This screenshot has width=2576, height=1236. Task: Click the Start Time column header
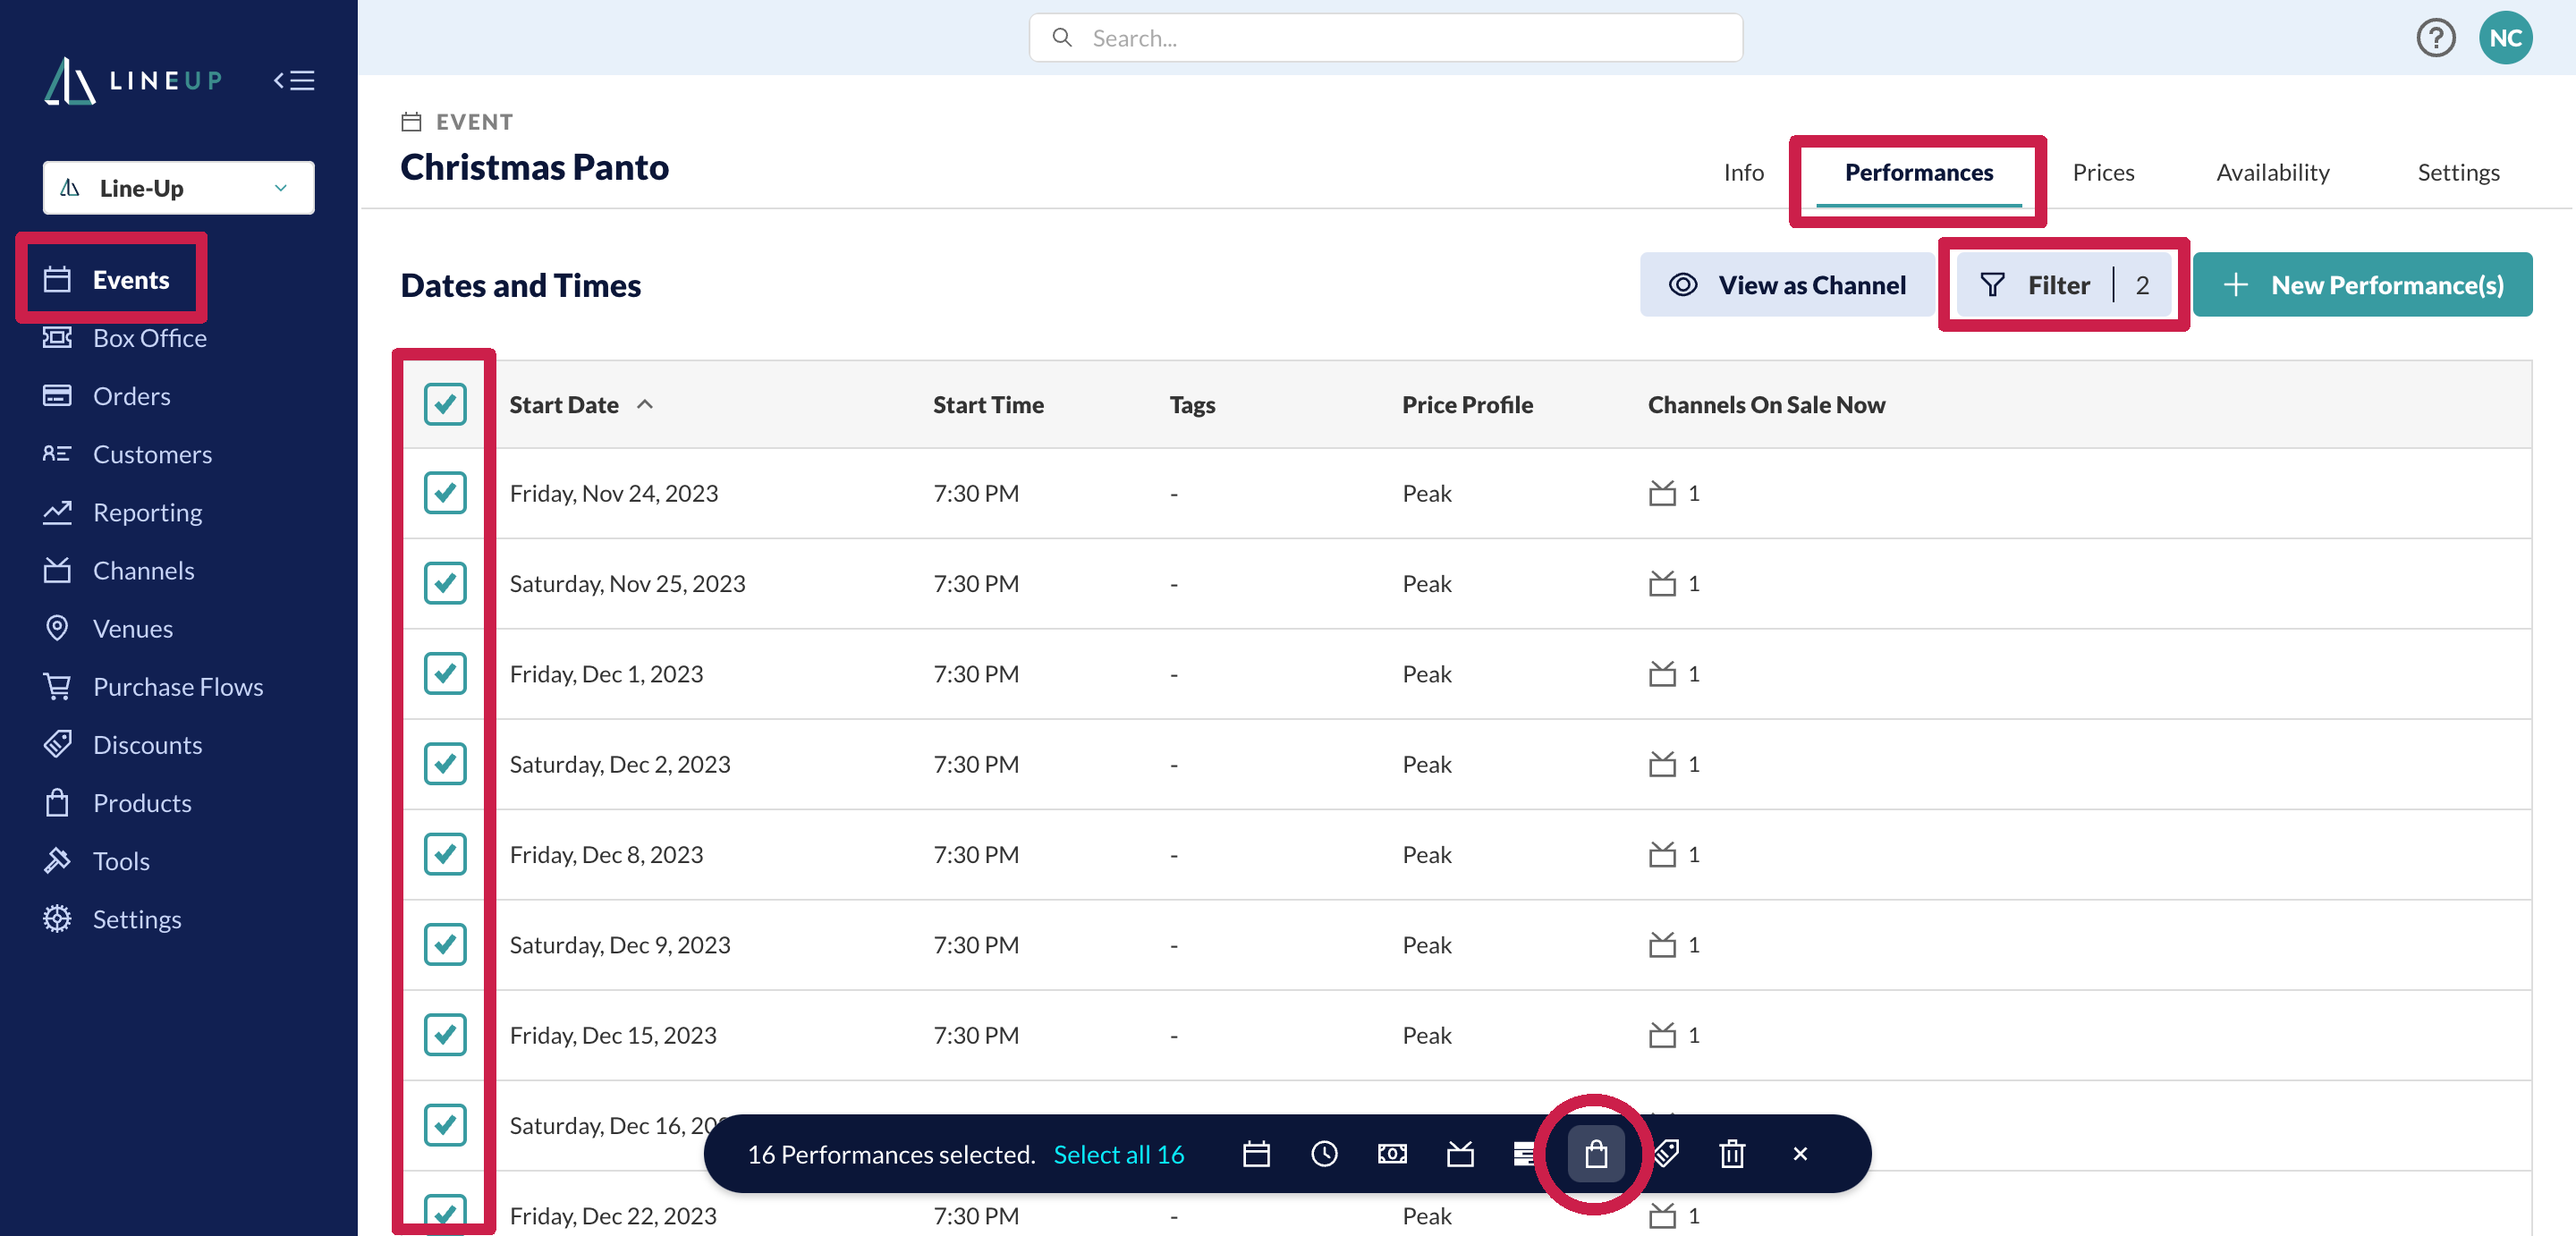coord(988,404)
